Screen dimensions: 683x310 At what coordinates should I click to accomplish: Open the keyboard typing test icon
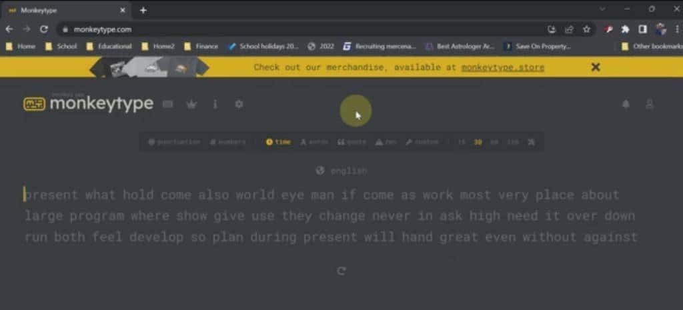167,104
